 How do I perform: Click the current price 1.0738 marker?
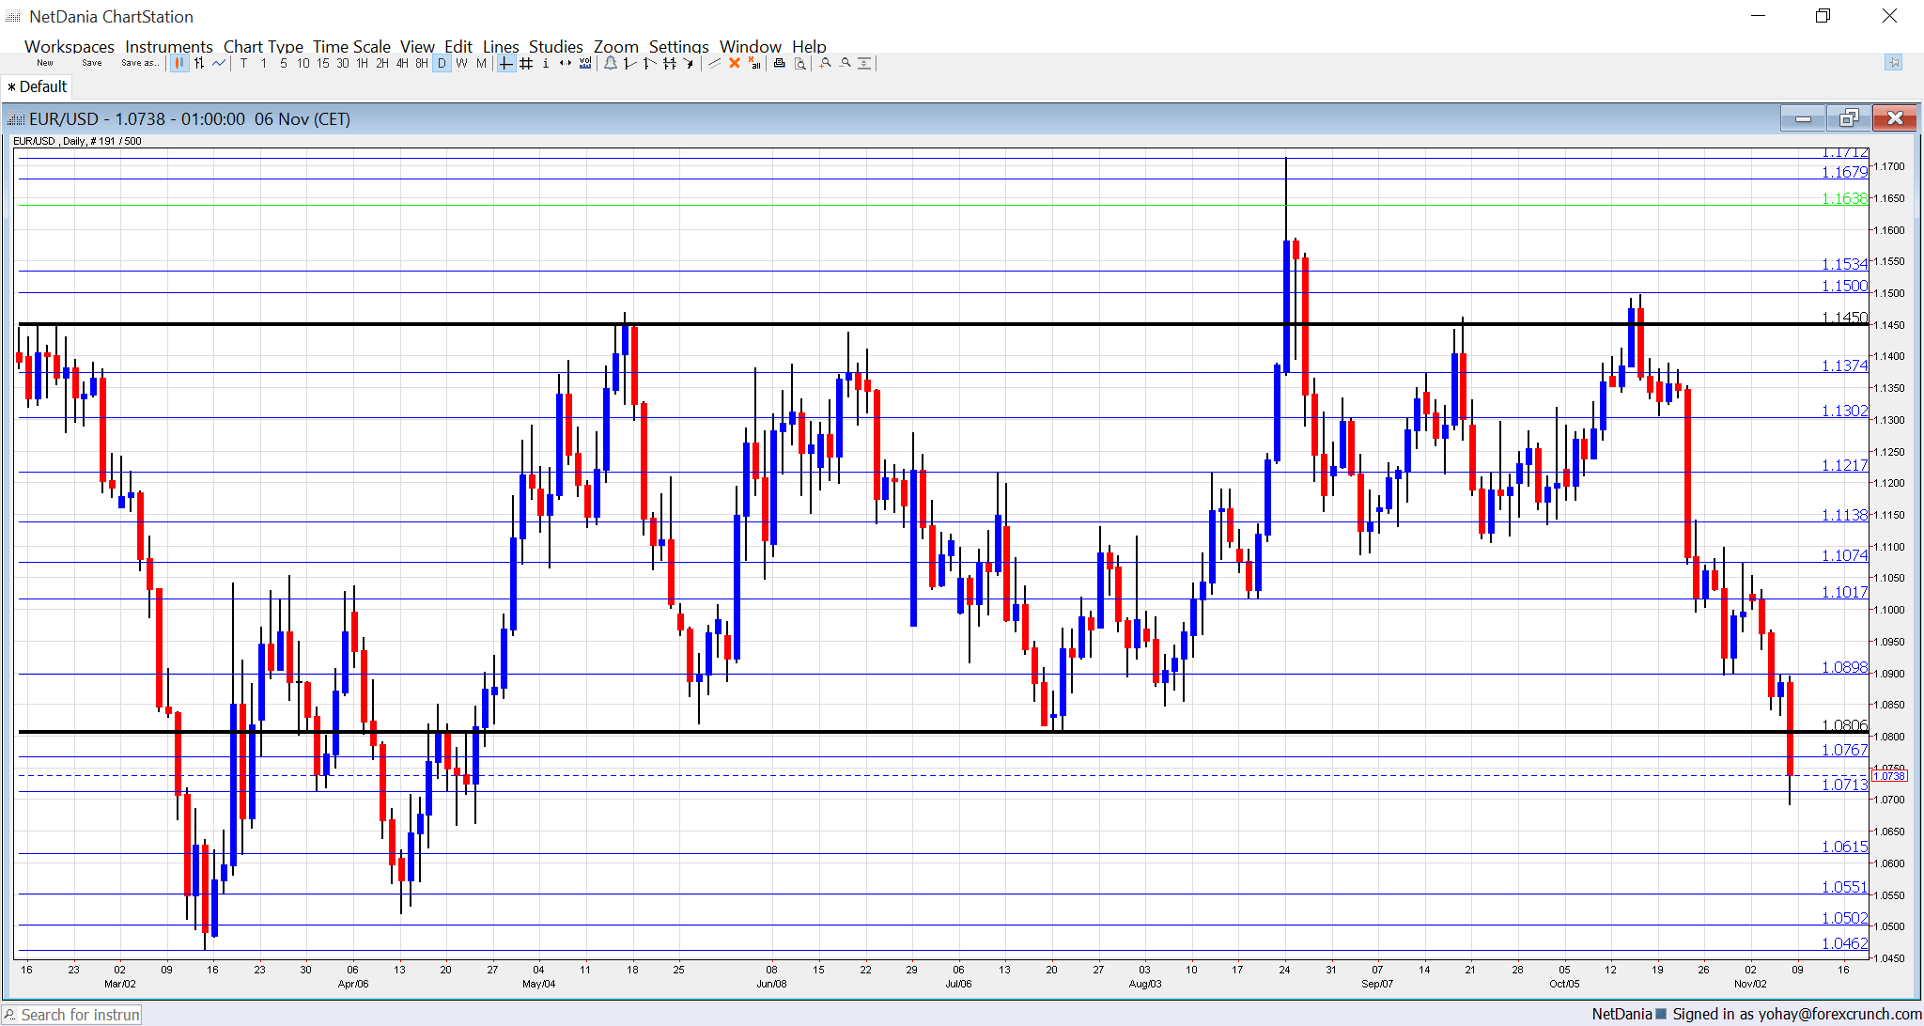(1889, 776)
